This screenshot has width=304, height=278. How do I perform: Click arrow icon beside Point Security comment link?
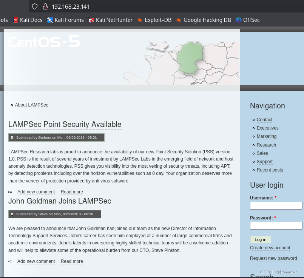[10, 192]
